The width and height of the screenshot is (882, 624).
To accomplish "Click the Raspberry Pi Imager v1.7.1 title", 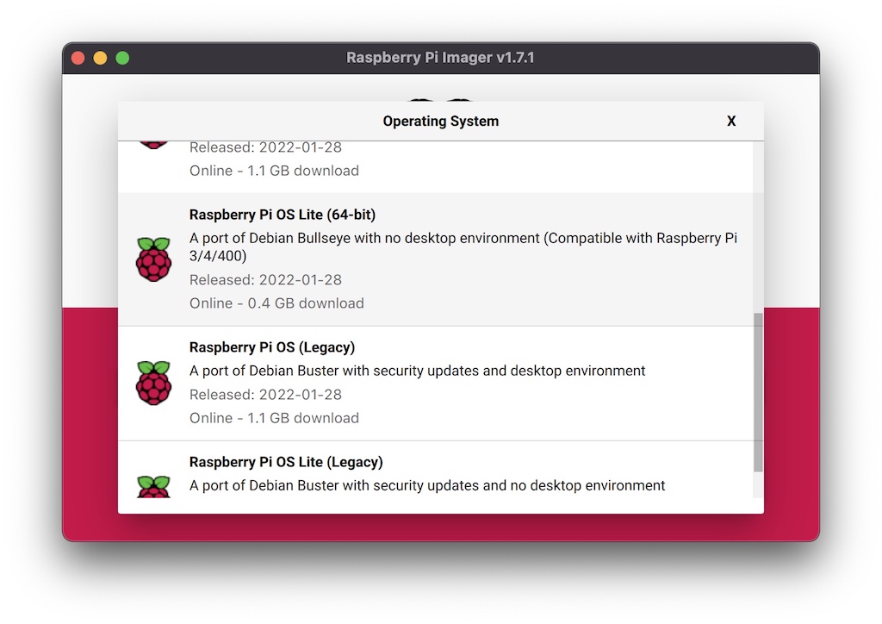I will (x=440, y=58).
